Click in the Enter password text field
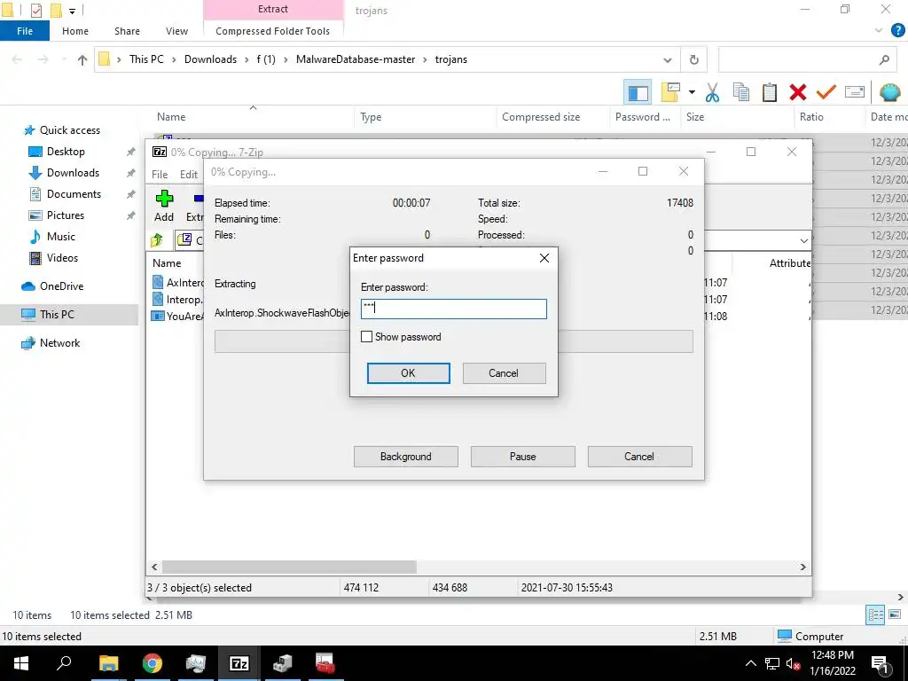This screenshot has width=908, height=681. tap(453, 309)
